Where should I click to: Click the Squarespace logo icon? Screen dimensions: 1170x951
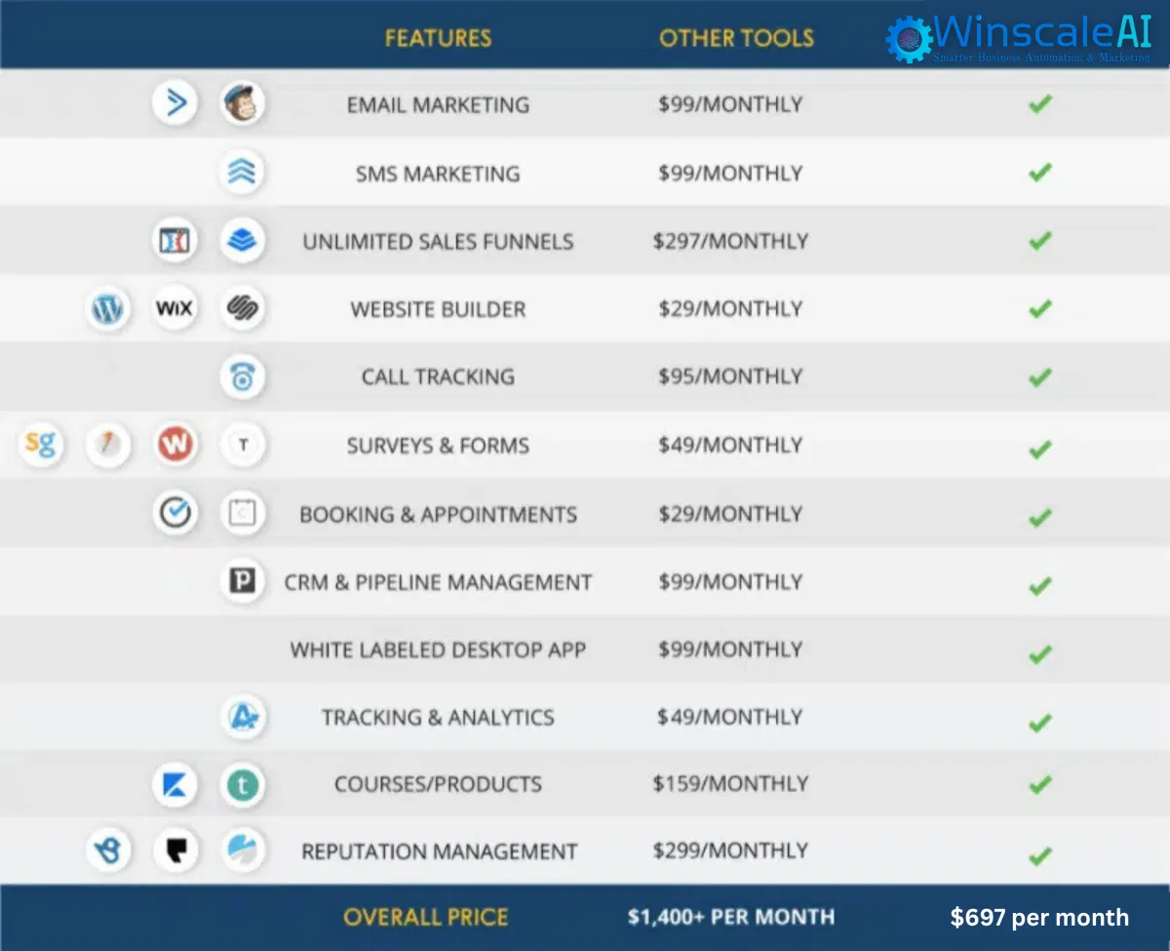pos(242,309)
